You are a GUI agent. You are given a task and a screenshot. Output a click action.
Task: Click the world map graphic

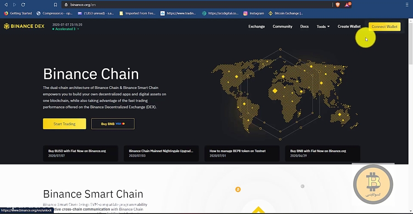point(285,95)
